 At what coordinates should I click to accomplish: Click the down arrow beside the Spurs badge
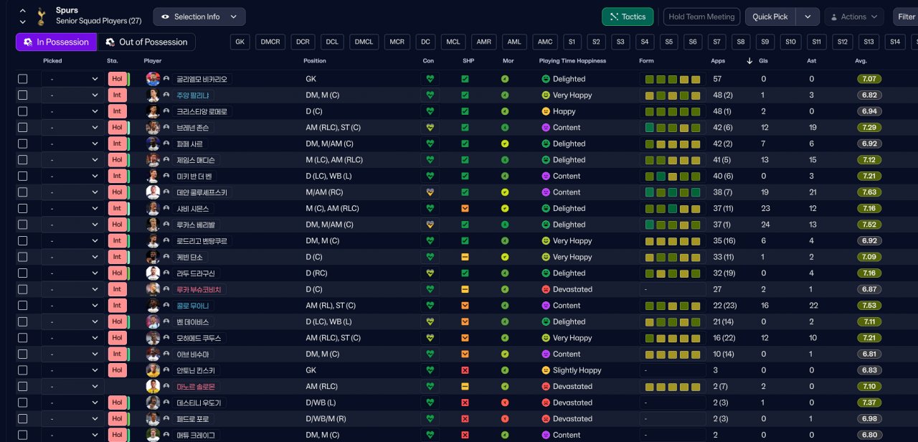pos(22,22)
